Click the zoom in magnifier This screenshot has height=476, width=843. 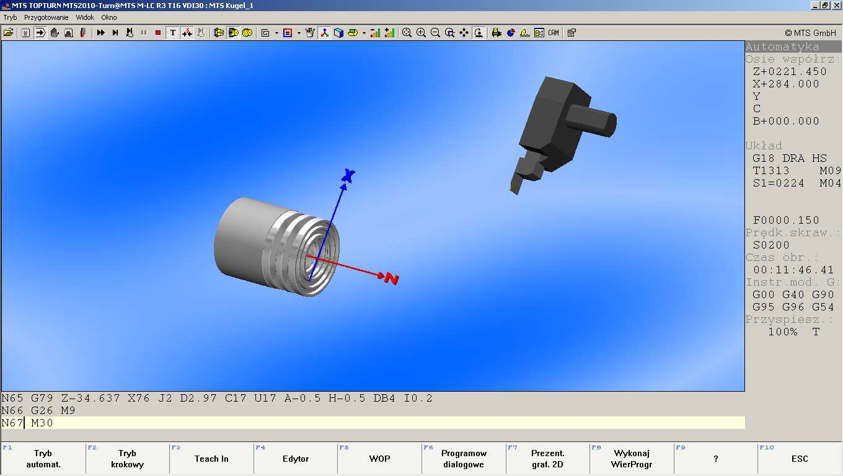[x=421, y=33]
